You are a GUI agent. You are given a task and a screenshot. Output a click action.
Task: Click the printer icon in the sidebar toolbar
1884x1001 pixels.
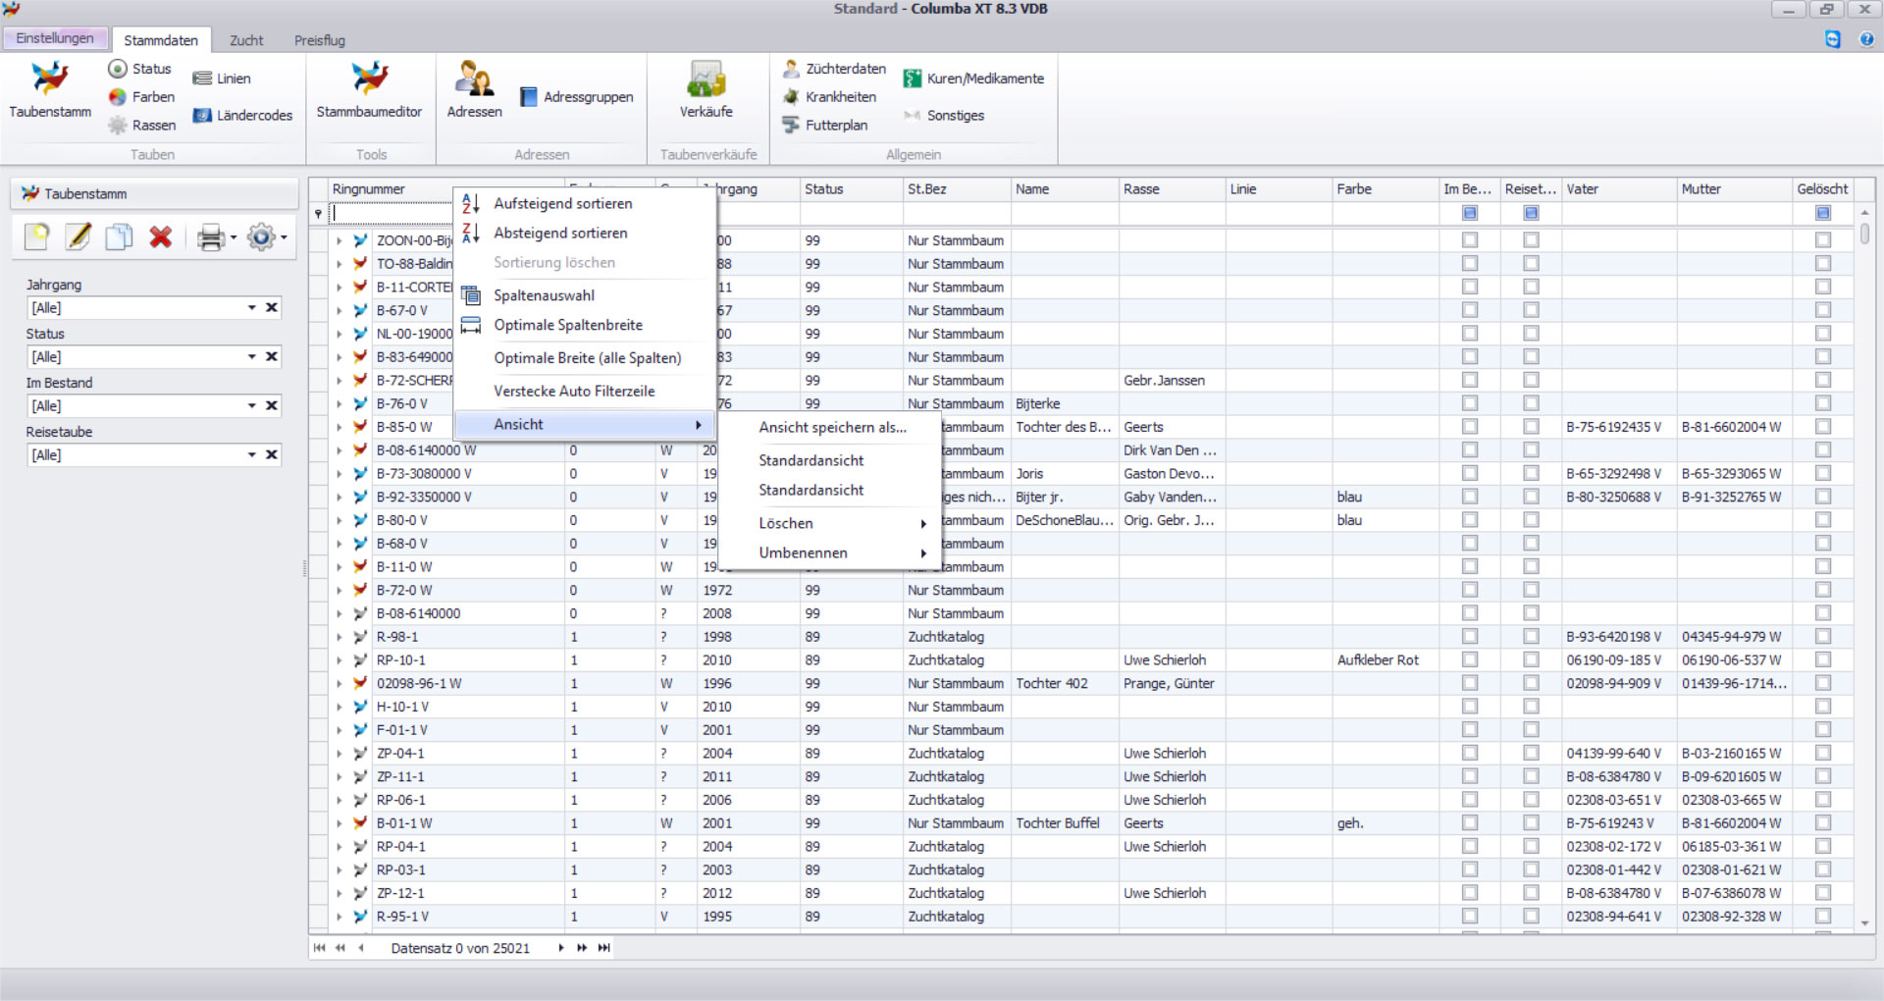210,237
